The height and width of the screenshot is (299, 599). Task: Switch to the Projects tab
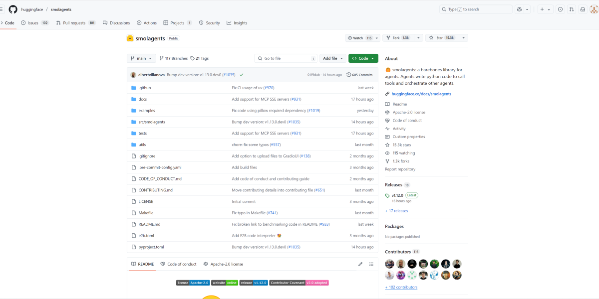178,23
